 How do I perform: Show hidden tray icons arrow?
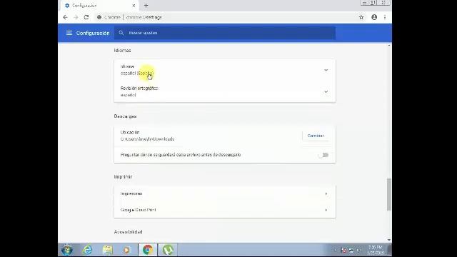tap(335, 251)
